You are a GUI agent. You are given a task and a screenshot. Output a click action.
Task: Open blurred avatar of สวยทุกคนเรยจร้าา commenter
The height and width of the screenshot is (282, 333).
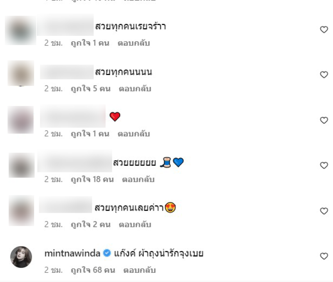point(20,30)
